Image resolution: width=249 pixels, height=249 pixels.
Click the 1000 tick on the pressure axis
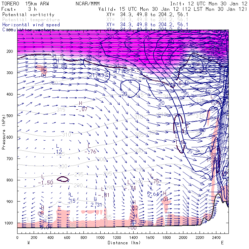8,223
